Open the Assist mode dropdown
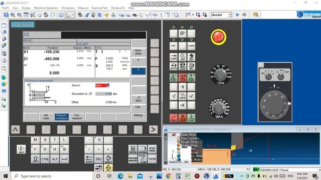 [x=230, y=14]
